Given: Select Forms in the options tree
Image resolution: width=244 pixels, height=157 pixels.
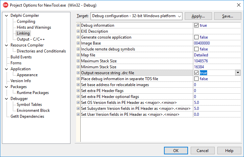Looking at the screenshot, I should click(16, 63).
